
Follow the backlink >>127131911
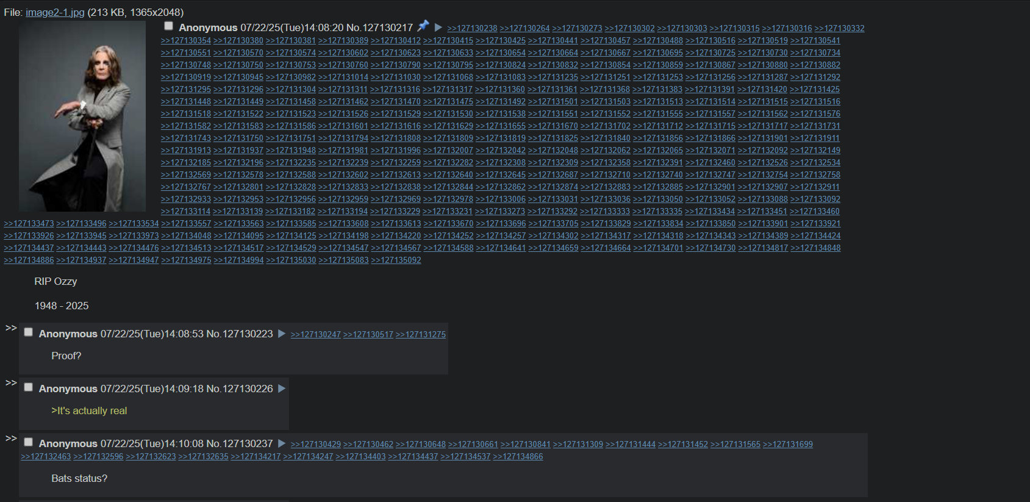[815, 138]
